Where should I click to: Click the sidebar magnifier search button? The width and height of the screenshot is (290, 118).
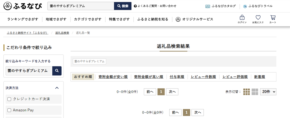pos(57,71)
